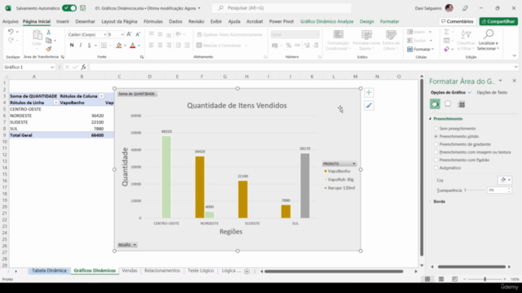Select Preenchimento com Padrão option
522x293 pixels.
(x=436, y=160)
